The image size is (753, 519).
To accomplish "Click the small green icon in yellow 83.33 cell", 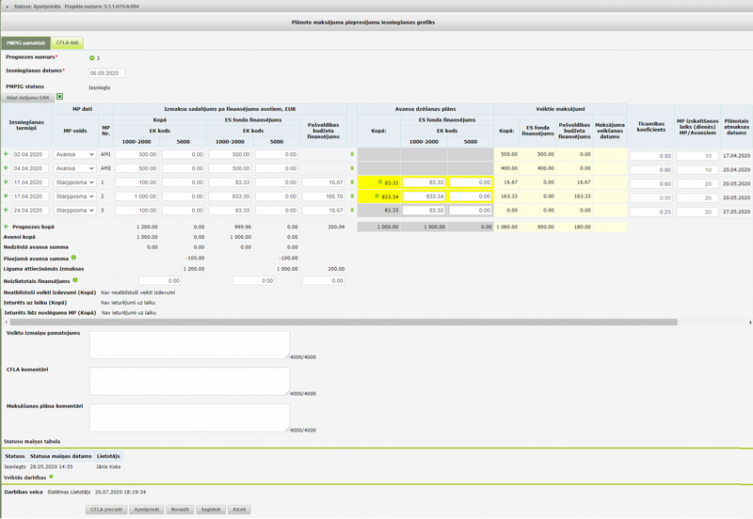I will point(380,182).
